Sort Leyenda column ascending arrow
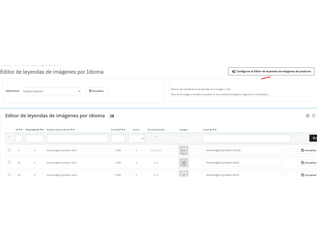The height and width of the screenshot is (242, 317). point(216,130)
